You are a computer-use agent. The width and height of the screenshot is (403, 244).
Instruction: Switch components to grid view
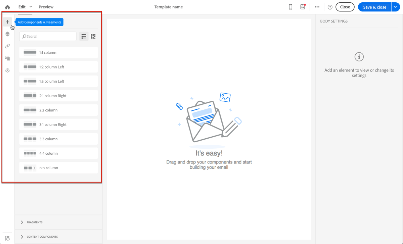93,36
